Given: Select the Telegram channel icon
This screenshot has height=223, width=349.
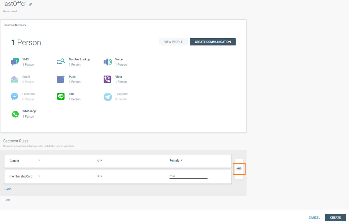Looking at the screenshot, I should [107, 97].
